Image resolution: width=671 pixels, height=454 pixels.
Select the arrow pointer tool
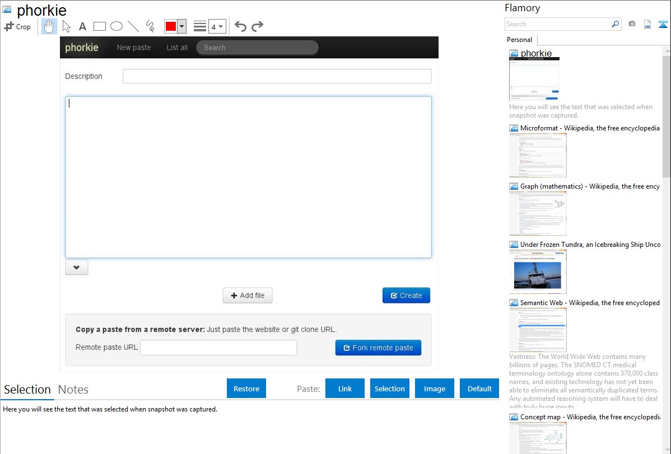66,26
